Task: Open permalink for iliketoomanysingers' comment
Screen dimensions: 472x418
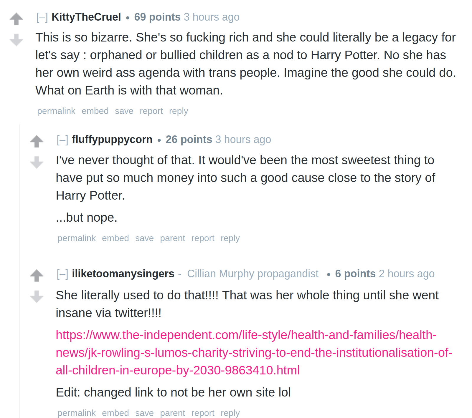Action: 77,413
